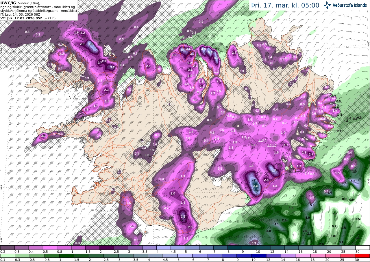The image size is (370, 262).
Task: Click the 'UWC/IG: Vindur (10m),' header line
Action: pyautogui.click(x=20, y=3)
